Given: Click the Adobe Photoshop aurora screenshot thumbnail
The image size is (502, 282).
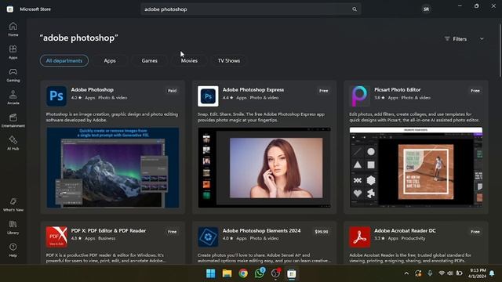Looking at the screenshot, I should point(113,168).
